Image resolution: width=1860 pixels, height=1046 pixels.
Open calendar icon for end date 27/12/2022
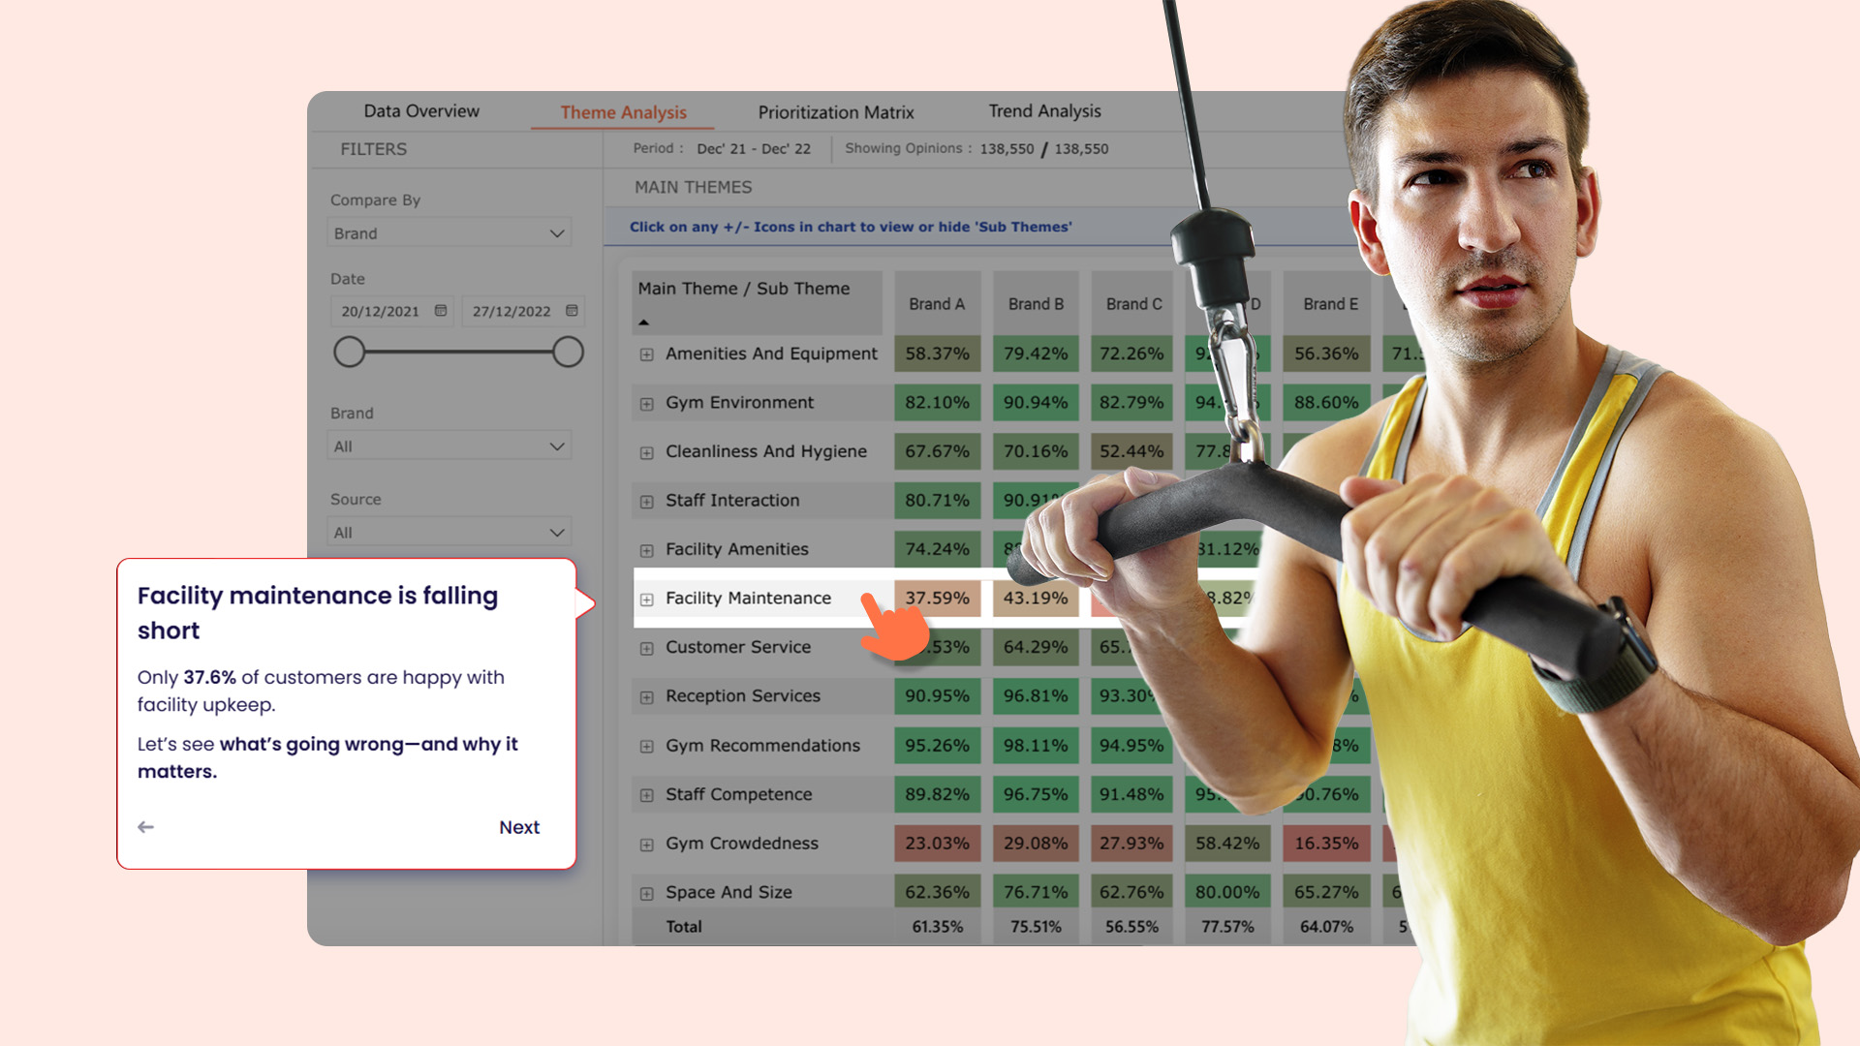click(x=572, y=311)
